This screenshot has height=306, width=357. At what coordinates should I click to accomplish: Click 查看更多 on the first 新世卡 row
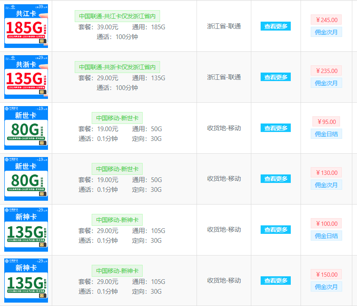(275, 128)
